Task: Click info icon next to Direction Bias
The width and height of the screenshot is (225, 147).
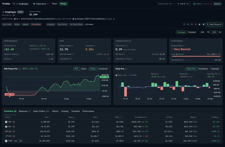Action: [x=184, y=46]
